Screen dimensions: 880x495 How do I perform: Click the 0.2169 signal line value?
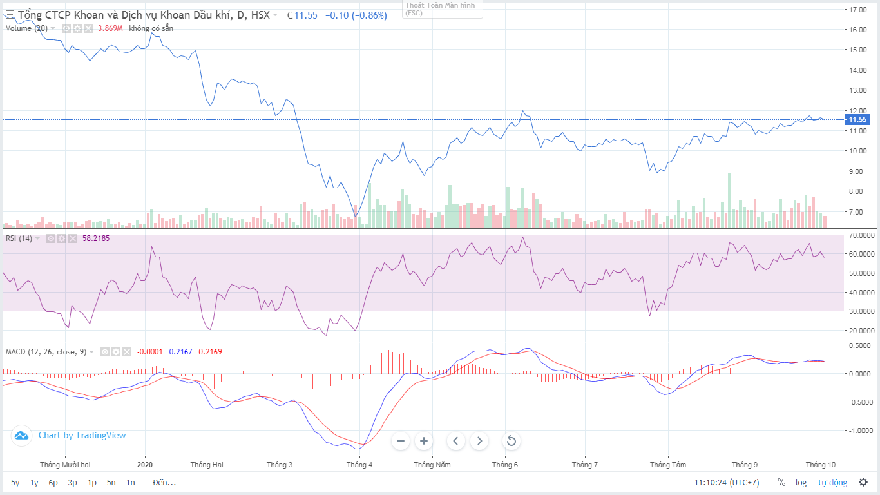pos(211,352)
